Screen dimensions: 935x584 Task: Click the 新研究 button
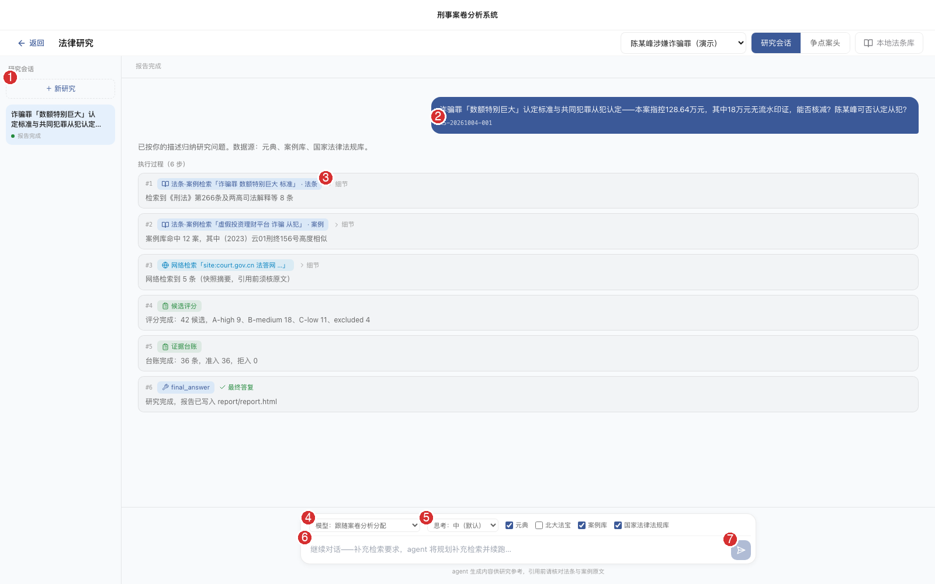point(60,89)
